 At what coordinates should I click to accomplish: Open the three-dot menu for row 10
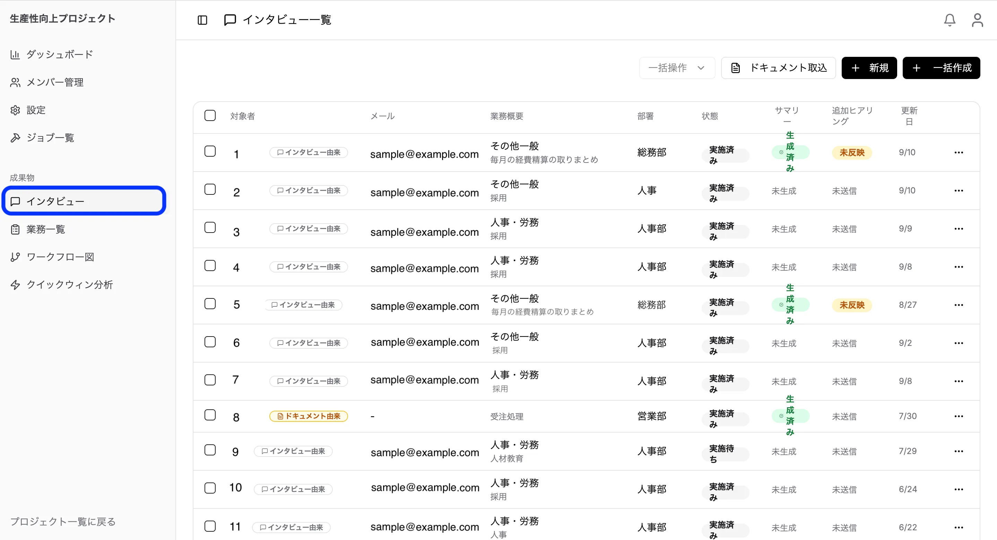tap(959, 490)
